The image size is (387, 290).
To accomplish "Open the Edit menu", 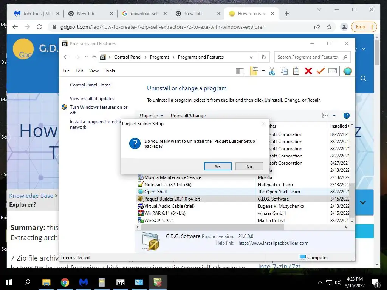I will pos(79,71).
